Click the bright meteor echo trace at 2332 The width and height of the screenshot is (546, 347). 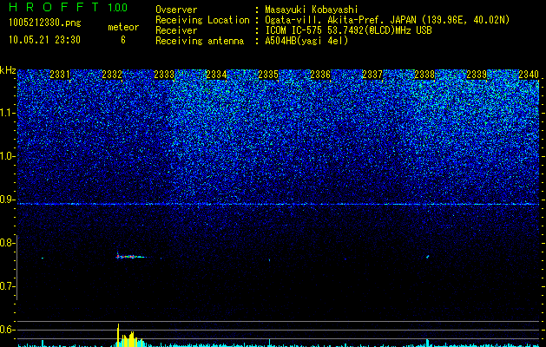[x=130, y=257]
